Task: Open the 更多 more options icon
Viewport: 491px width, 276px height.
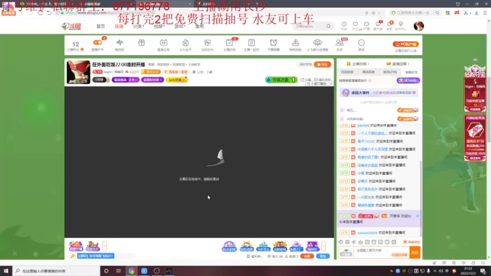Action: 361,44
